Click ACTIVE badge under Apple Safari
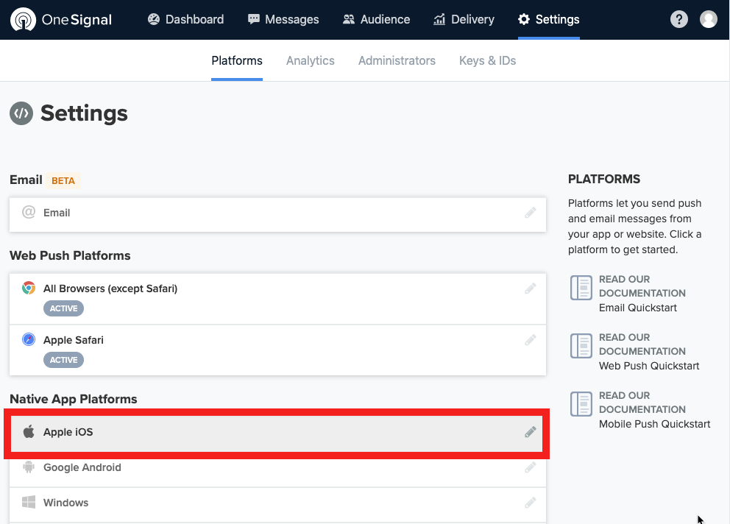 coord(64,360)
